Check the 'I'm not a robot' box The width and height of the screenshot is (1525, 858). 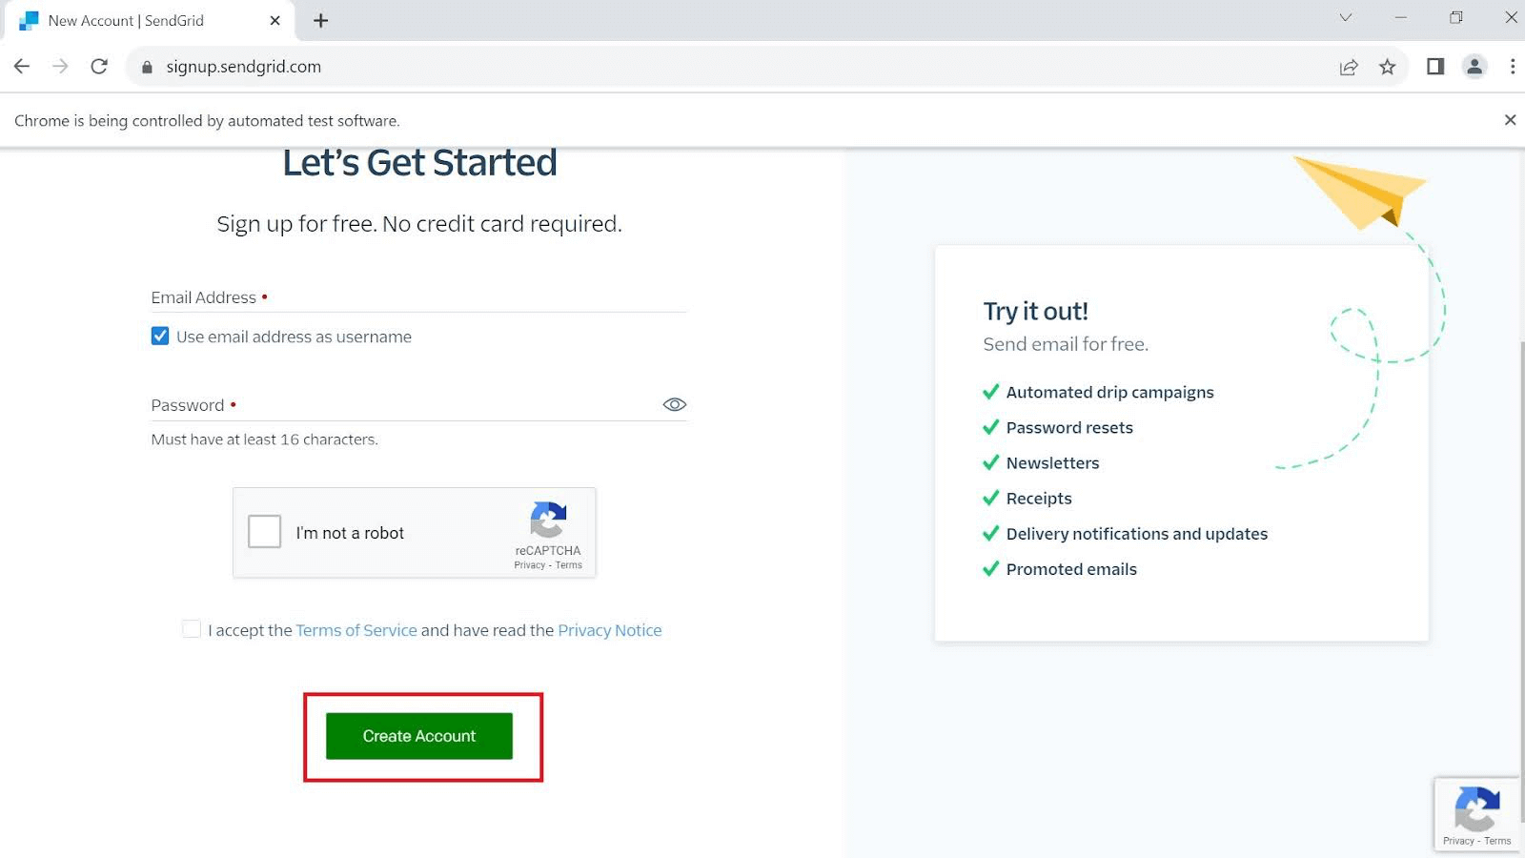264,531
